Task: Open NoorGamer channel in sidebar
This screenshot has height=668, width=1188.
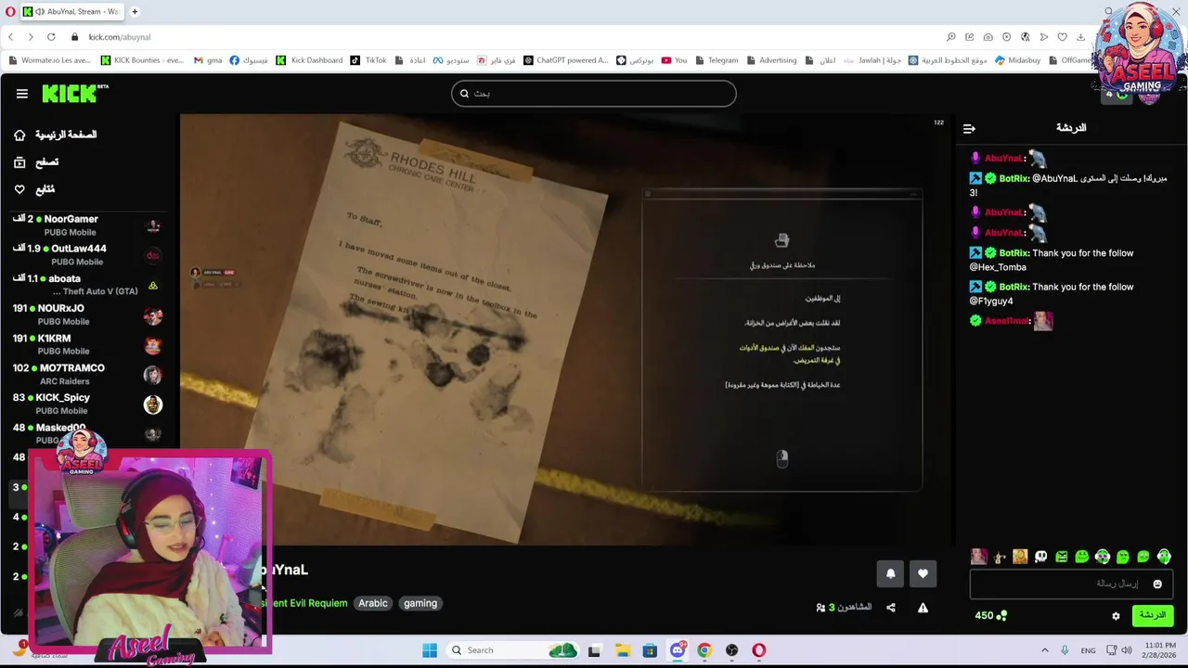Action: tap(88, 225)
